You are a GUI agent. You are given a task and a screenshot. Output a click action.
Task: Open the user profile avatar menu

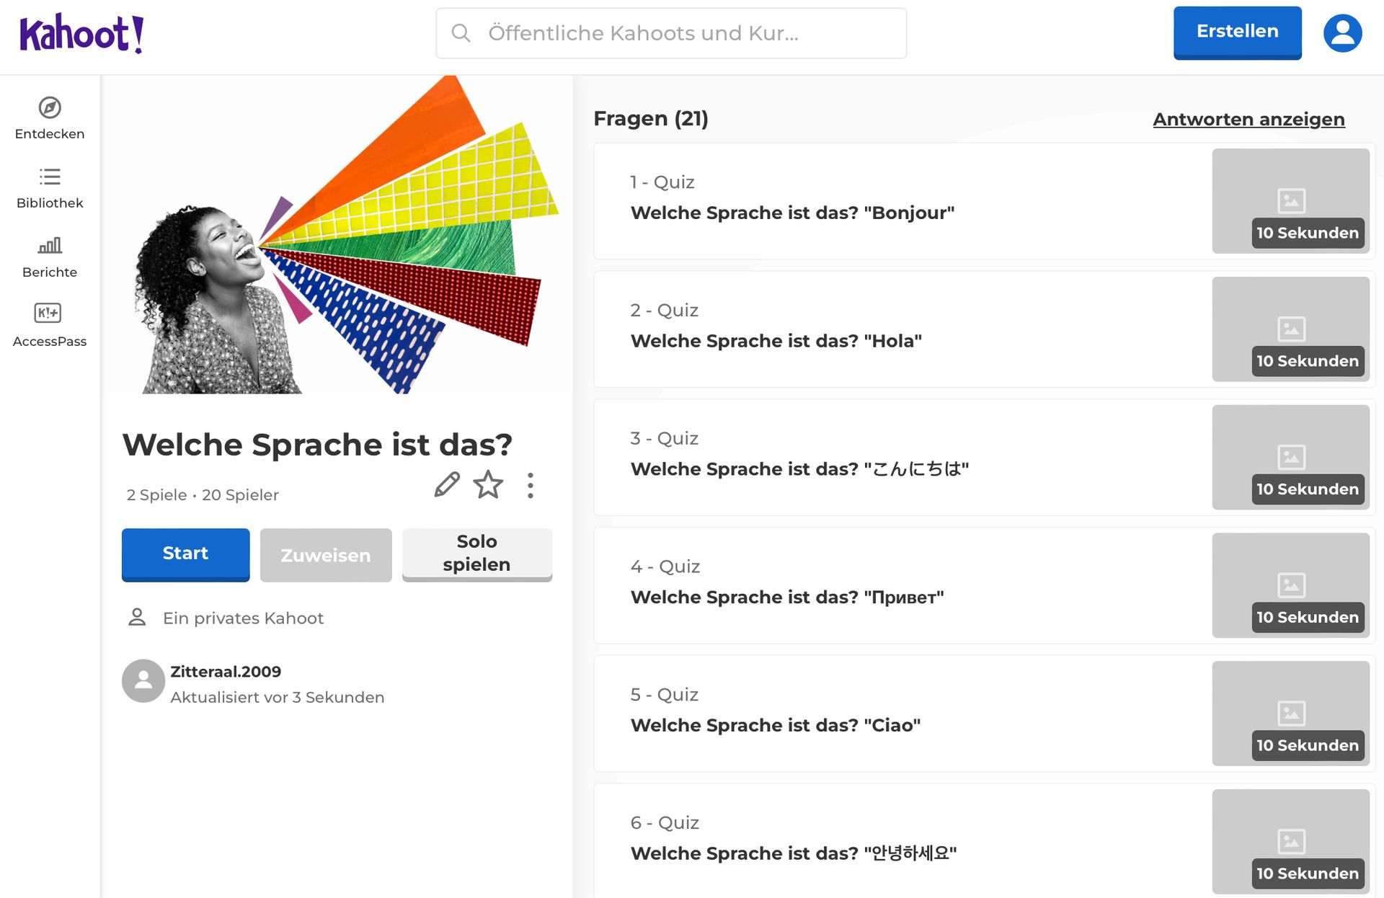pyautogui.click(x=1342, y=33)
